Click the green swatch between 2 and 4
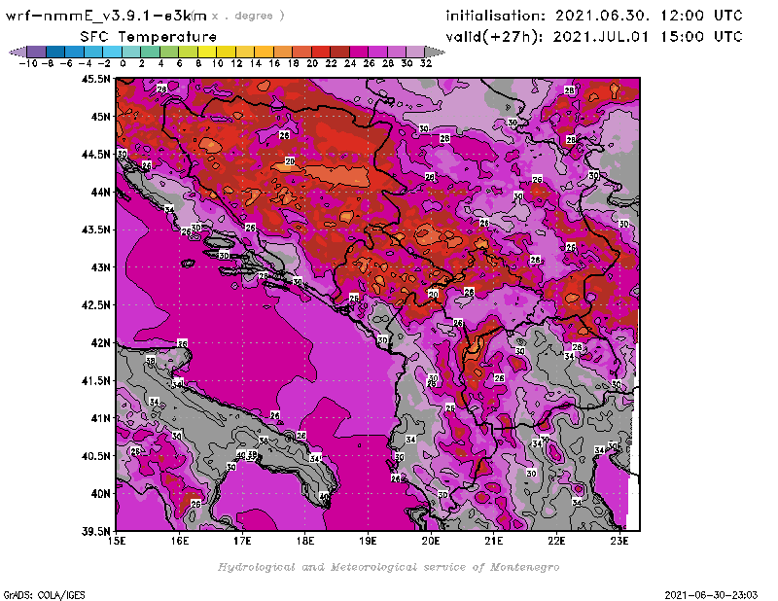The width and height of the screenshot is (778, 601). [x=151, y=53]
